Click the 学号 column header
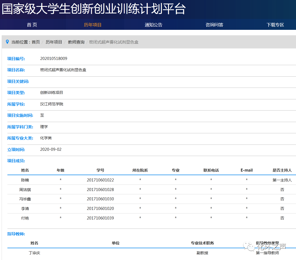The height and width of the screenshot is (260, 296). [x=100, y=170]
